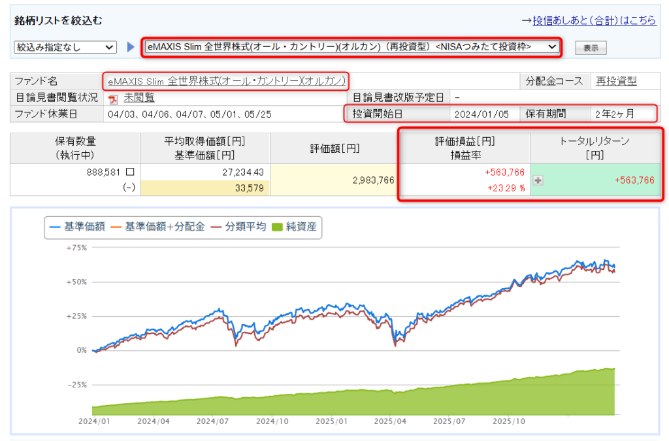Click the small square beside quantity 888,581

click(130, 172)
